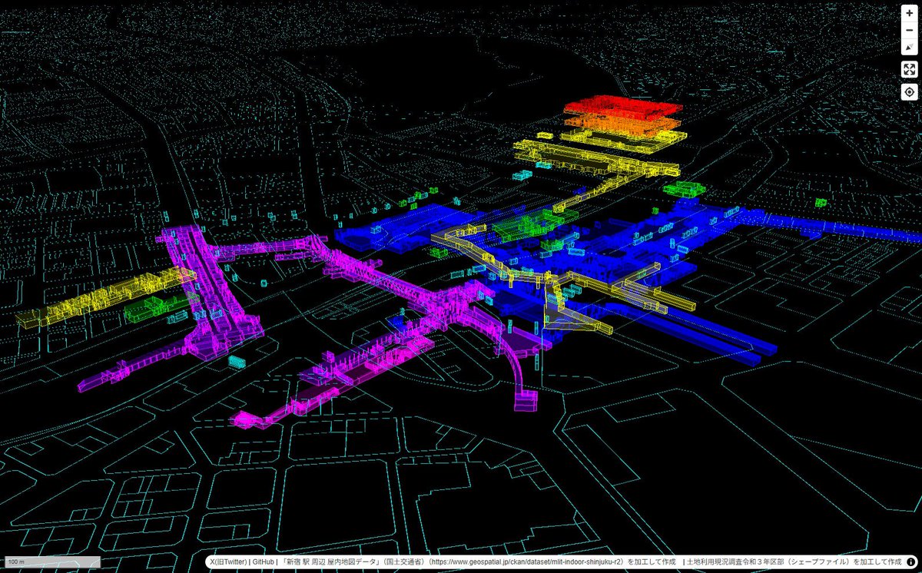
Task: Zoom out with the minus button
Action: (910, 30)
